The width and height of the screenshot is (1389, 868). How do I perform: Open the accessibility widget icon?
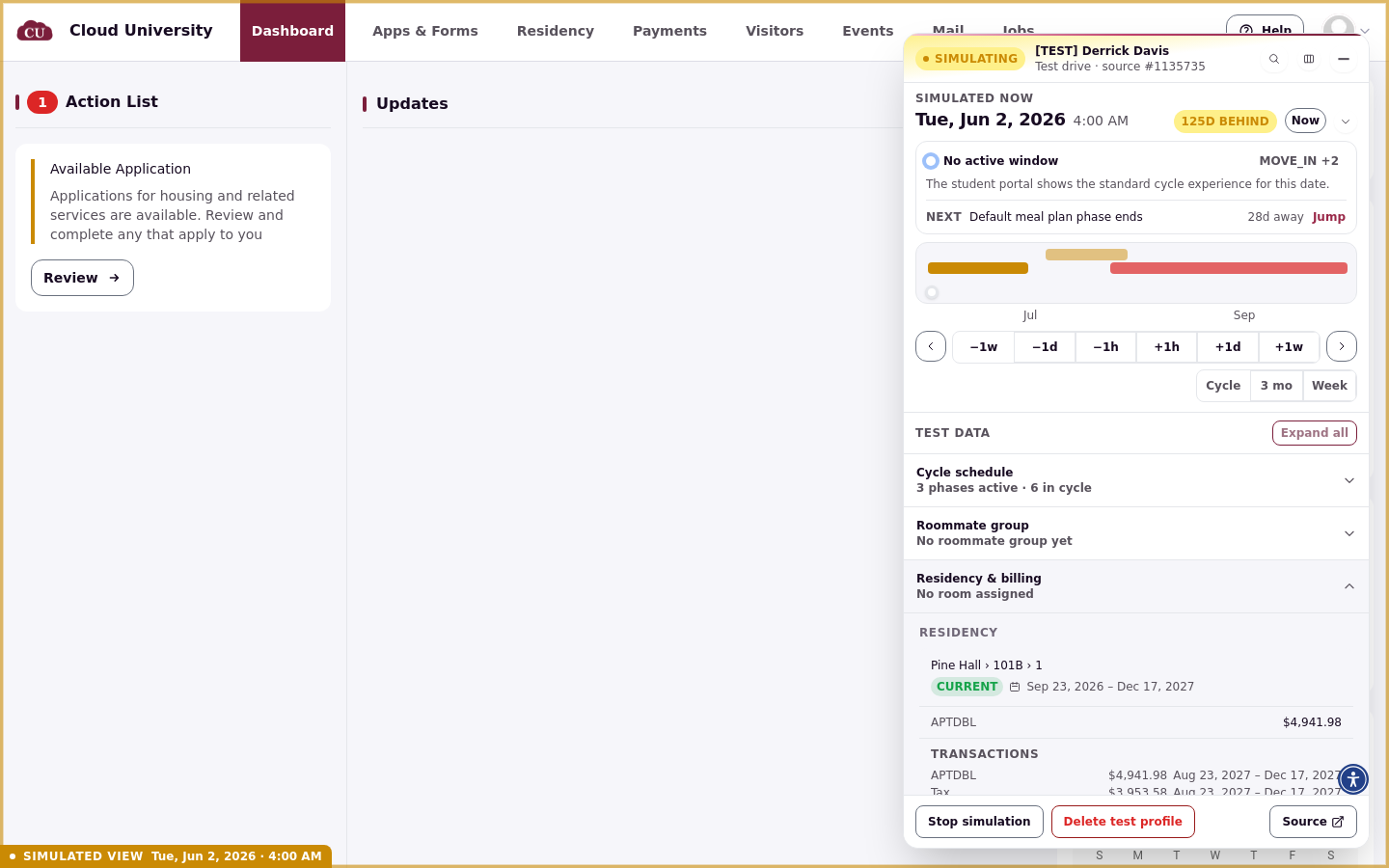pyautogui.click(x=1353, y=779)
